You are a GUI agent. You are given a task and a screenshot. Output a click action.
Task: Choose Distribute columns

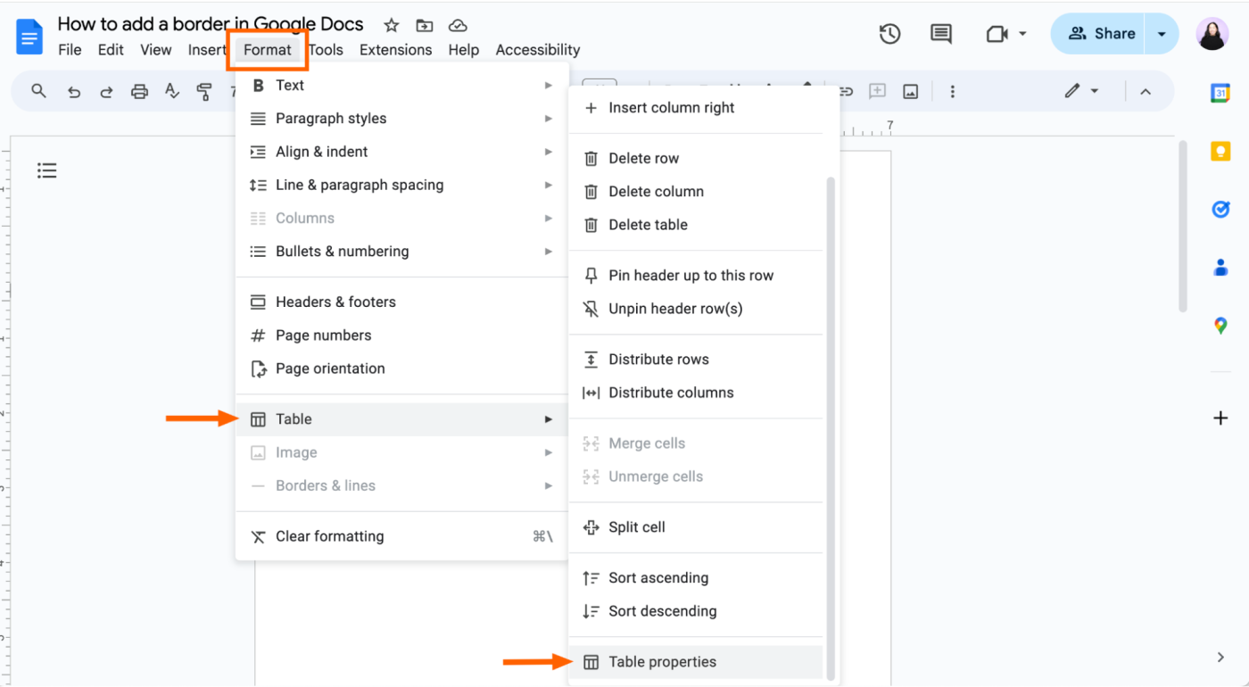[697, 393]
